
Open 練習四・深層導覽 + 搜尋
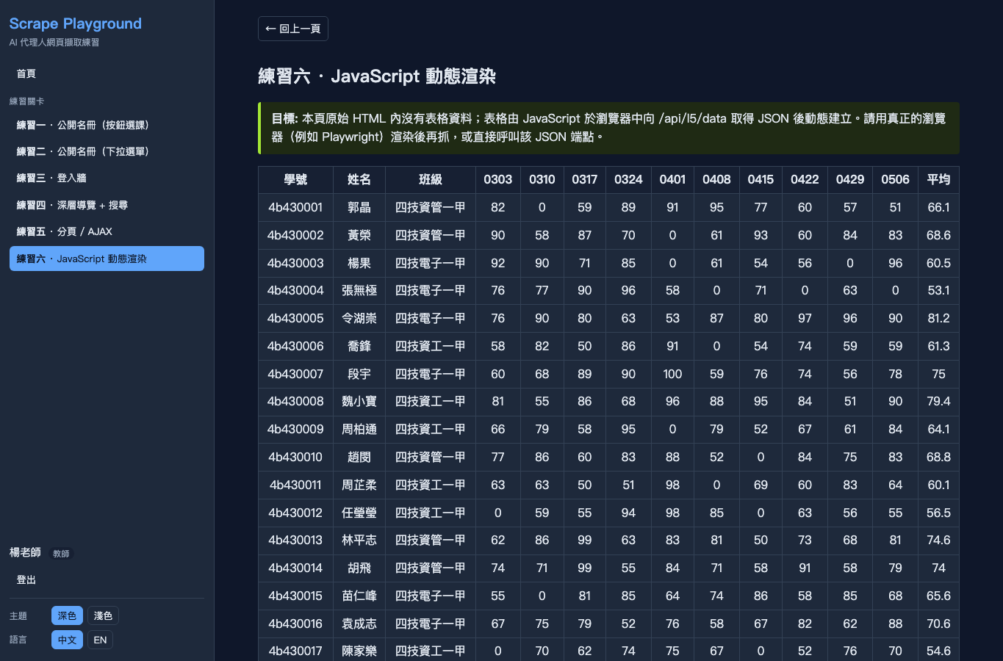tap(107, 205)
